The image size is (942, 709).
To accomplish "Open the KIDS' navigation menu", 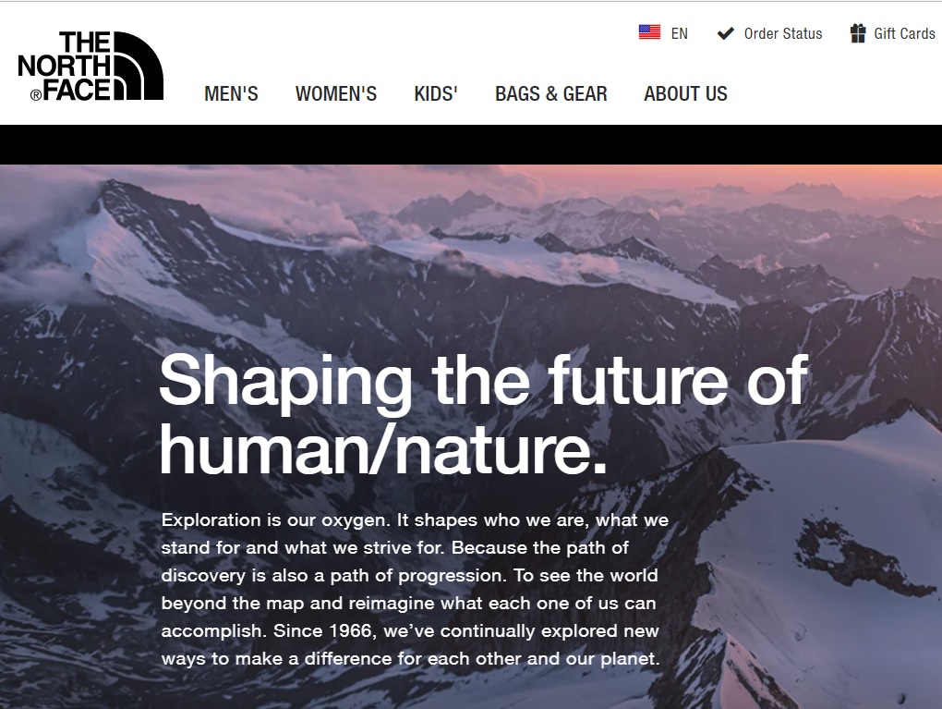I will (x=436, y=93).
